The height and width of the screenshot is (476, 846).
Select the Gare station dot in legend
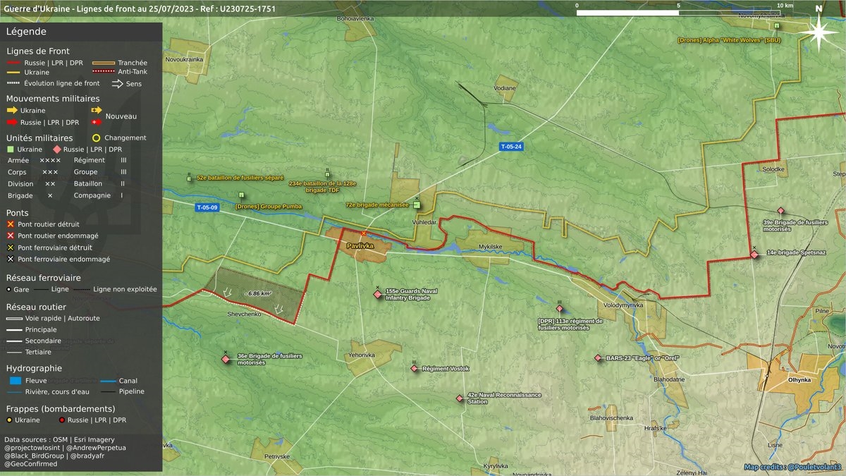tap(8, 289)
